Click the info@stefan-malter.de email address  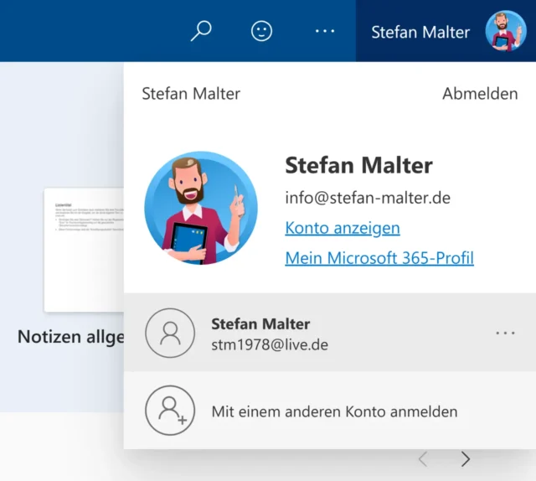(368, 199)
